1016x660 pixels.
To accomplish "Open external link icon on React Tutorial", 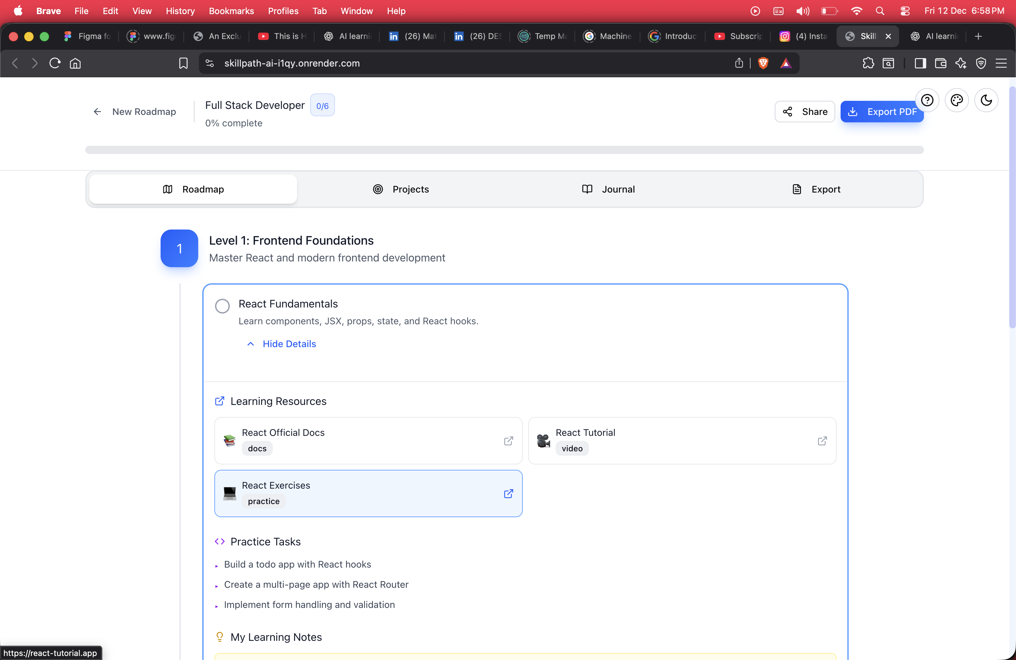I will [x=822, y=441].
